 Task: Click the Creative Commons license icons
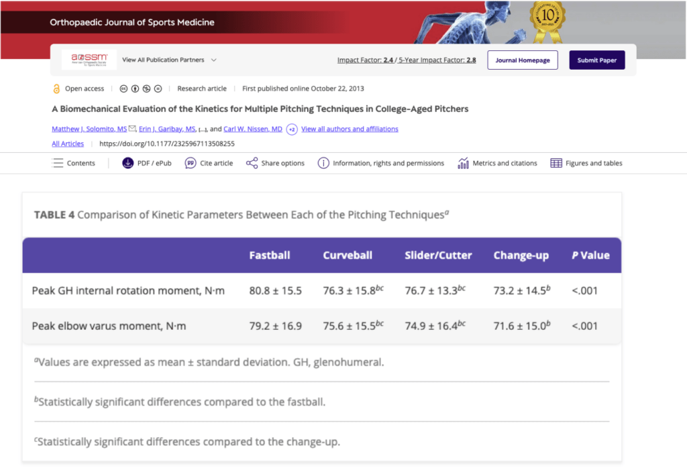(x=140, y=89)
